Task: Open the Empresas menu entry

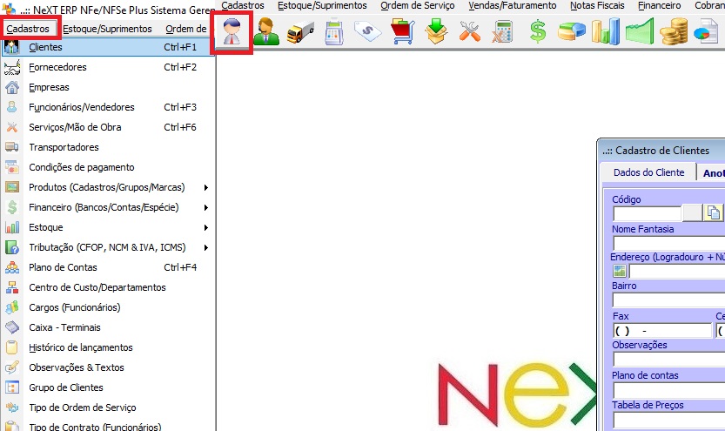Action: click(109, 87)
